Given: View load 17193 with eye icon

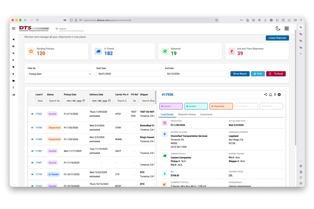Looking at the screenshot, I should click(x=32, y=174).
